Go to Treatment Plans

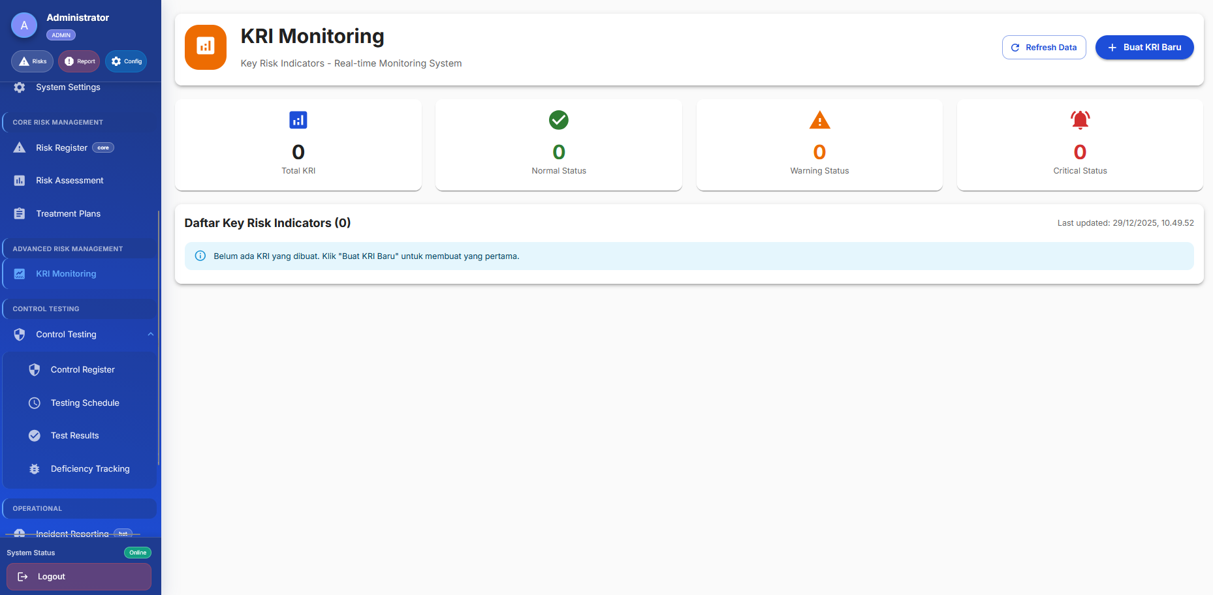click(68, 214)
